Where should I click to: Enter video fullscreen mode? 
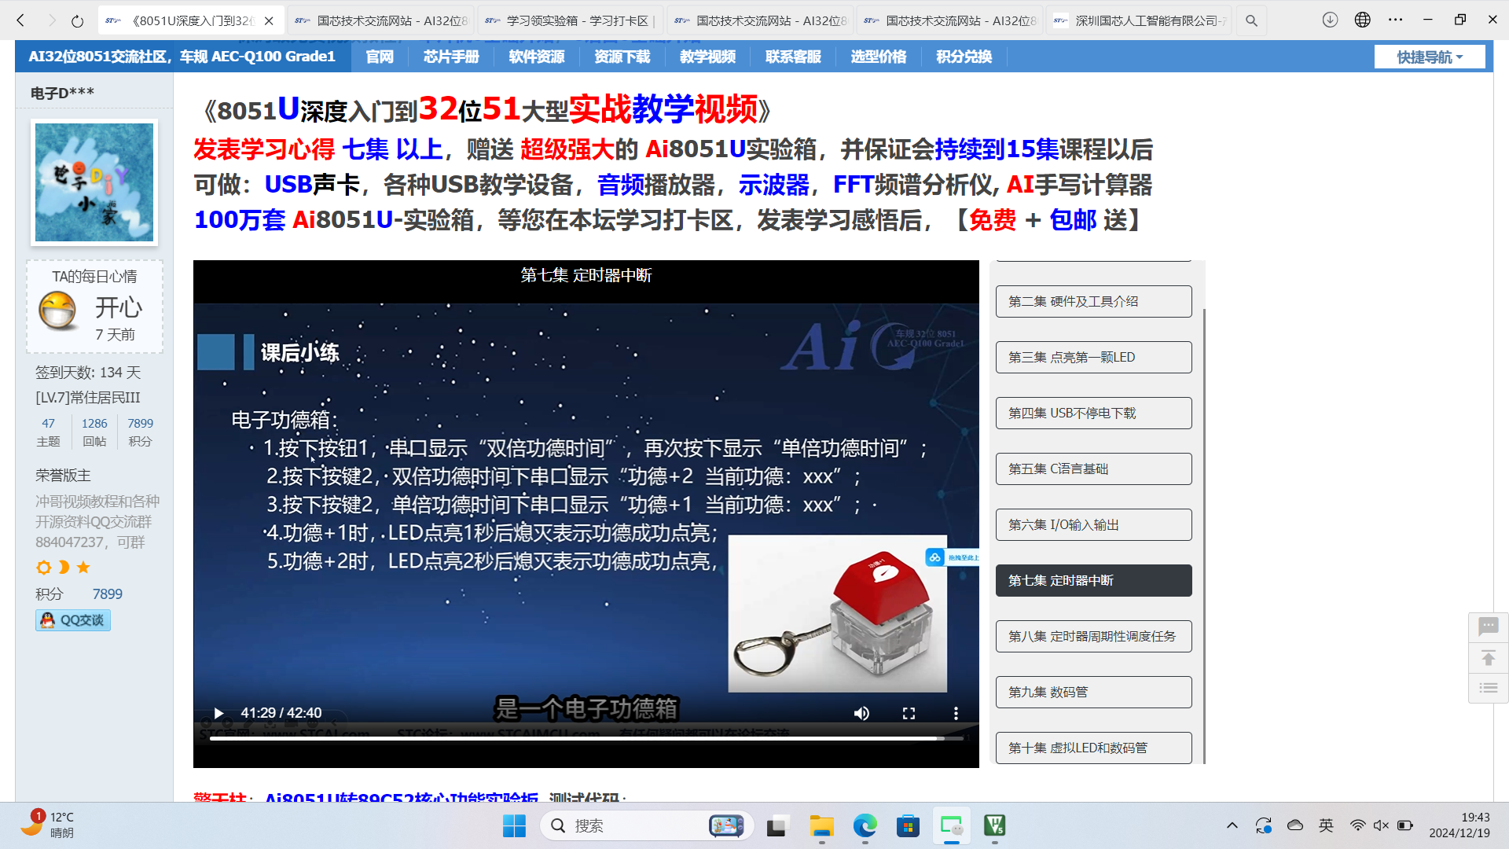pos(909,713)
